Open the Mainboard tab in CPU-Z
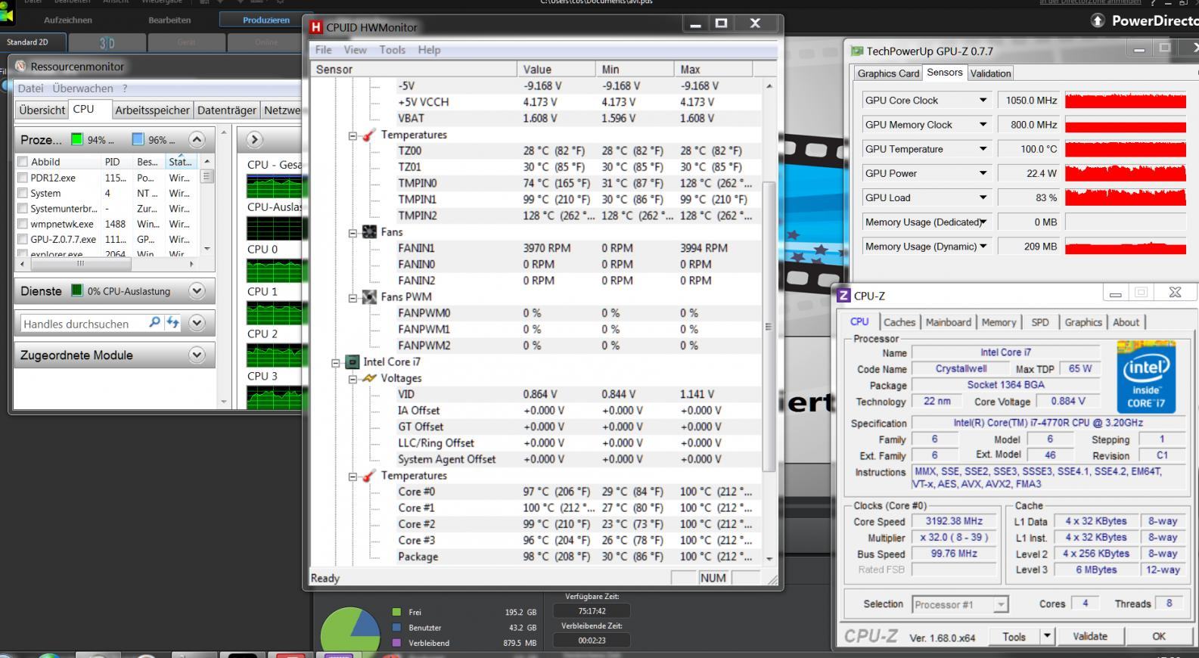1199x658 pixels. coord(949,322)
